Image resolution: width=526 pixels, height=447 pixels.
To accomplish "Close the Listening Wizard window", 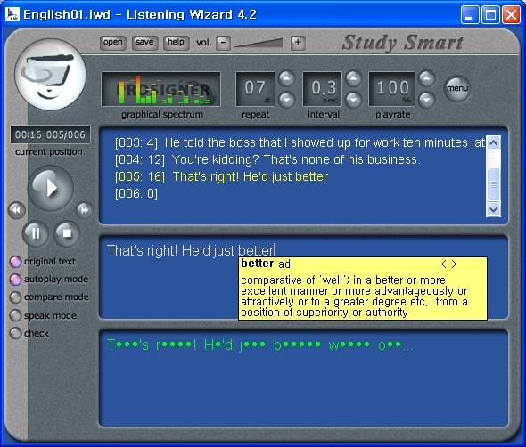I will [511, 15].
